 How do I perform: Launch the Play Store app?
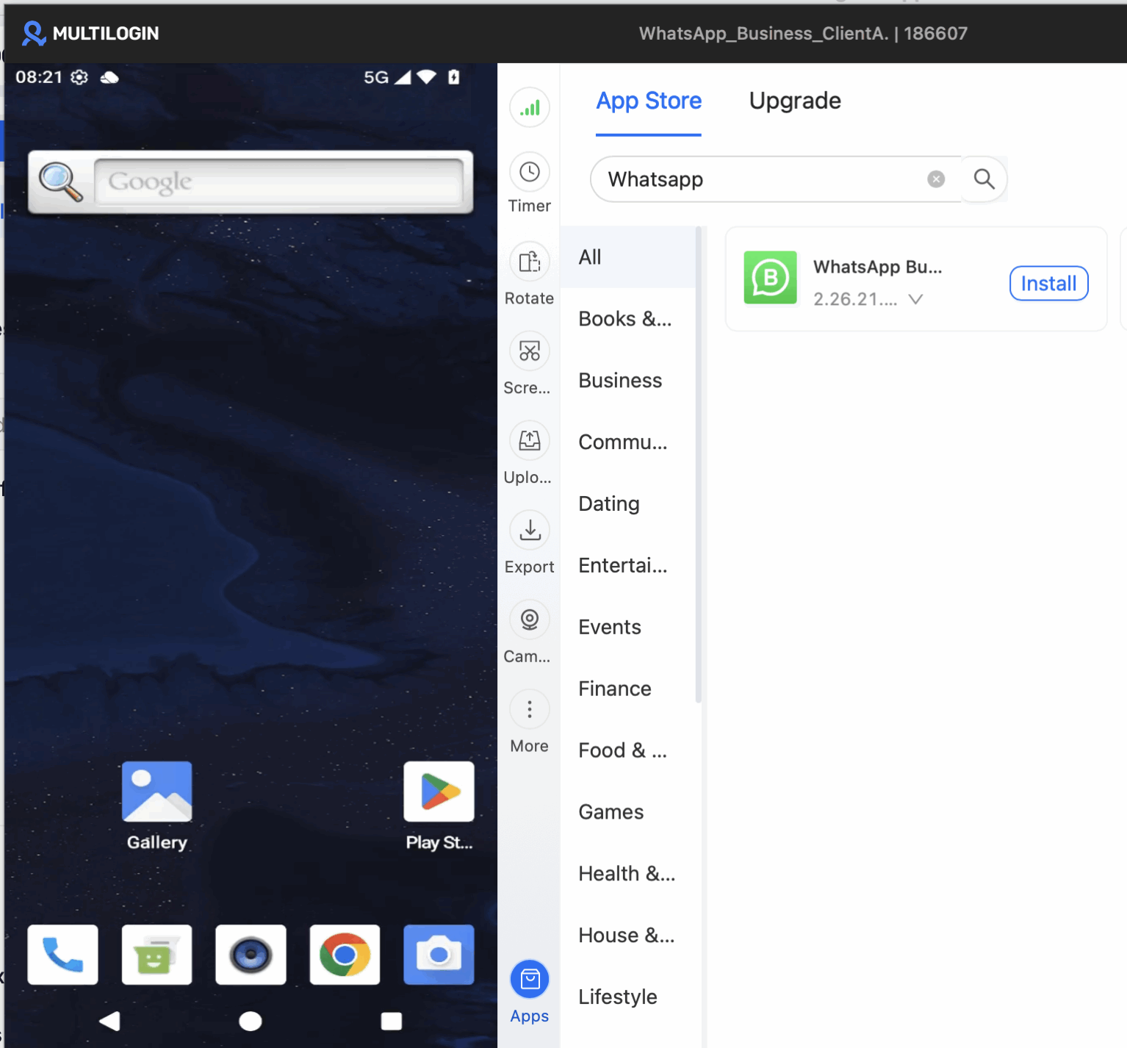[439, 806]
